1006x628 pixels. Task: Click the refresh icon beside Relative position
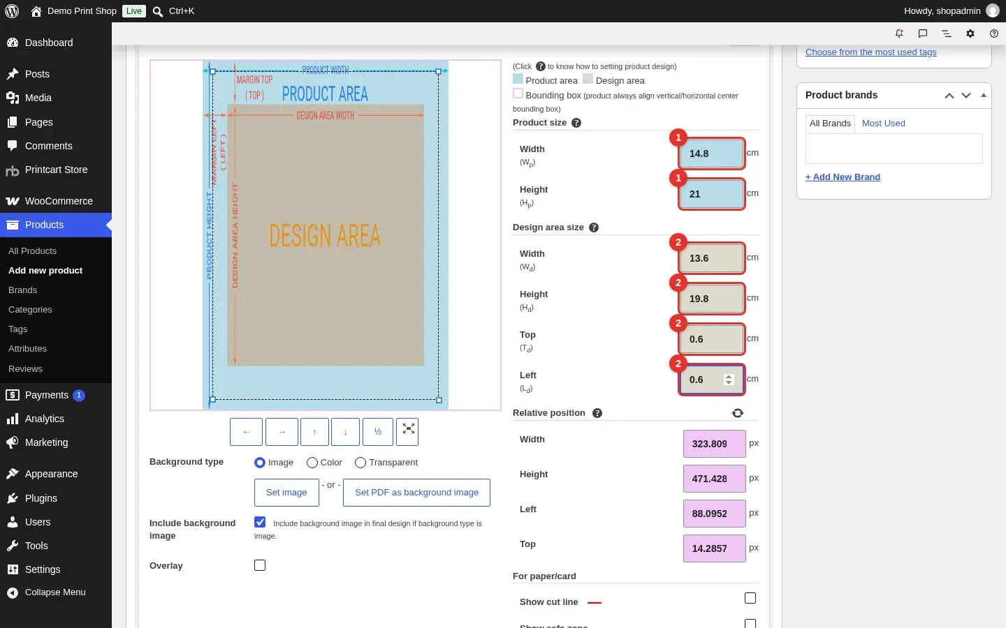pos(738,413)
